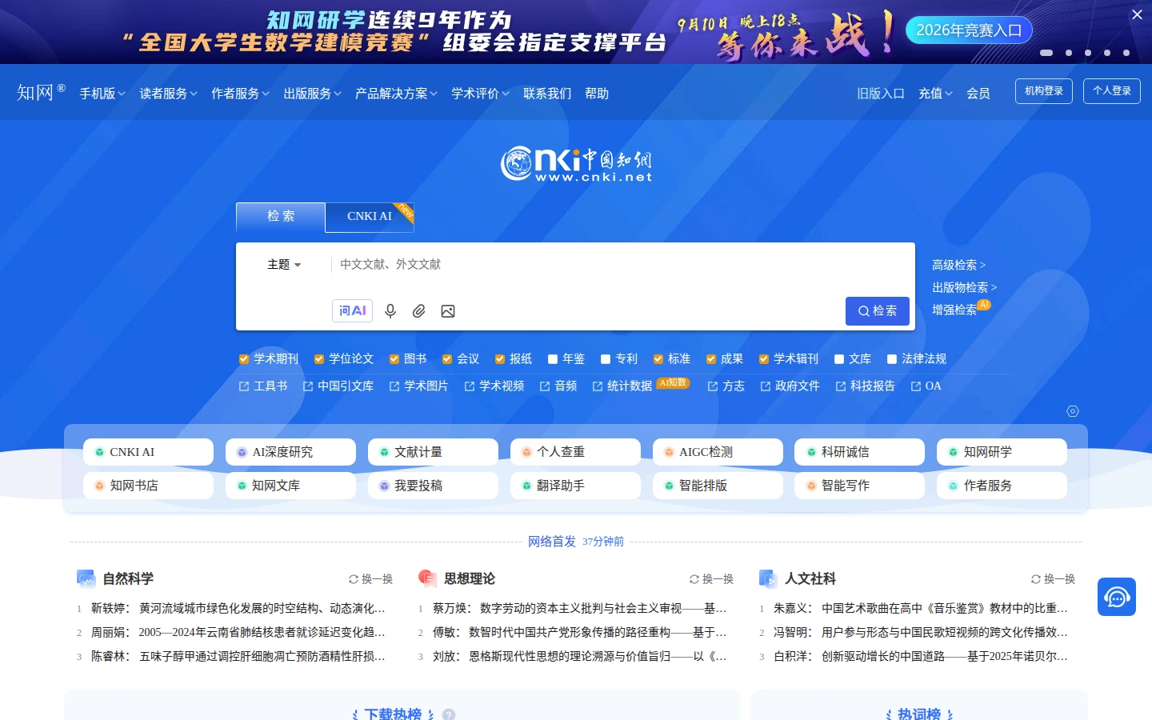This screenshot has width=1152, height=720.
Task: Open 增强检索 AI link
Action: (962, 308)
